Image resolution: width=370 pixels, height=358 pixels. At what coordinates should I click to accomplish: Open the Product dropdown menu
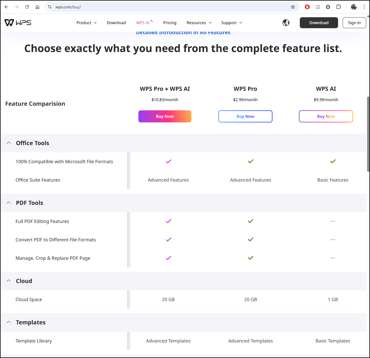(x=87, y=23)
